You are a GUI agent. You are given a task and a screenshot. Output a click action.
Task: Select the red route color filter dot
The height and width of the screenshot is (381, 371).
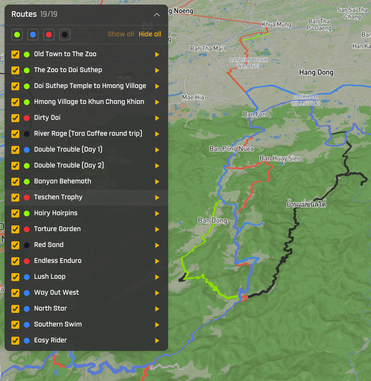coord(49,35)
